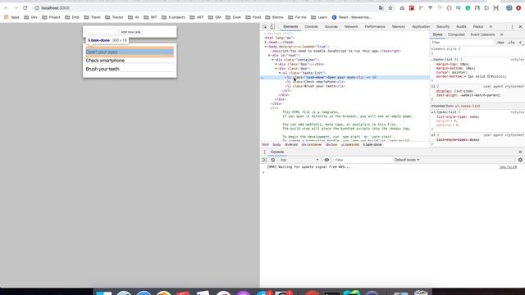Click the green circular extension icon

click(x=468, y=8)
